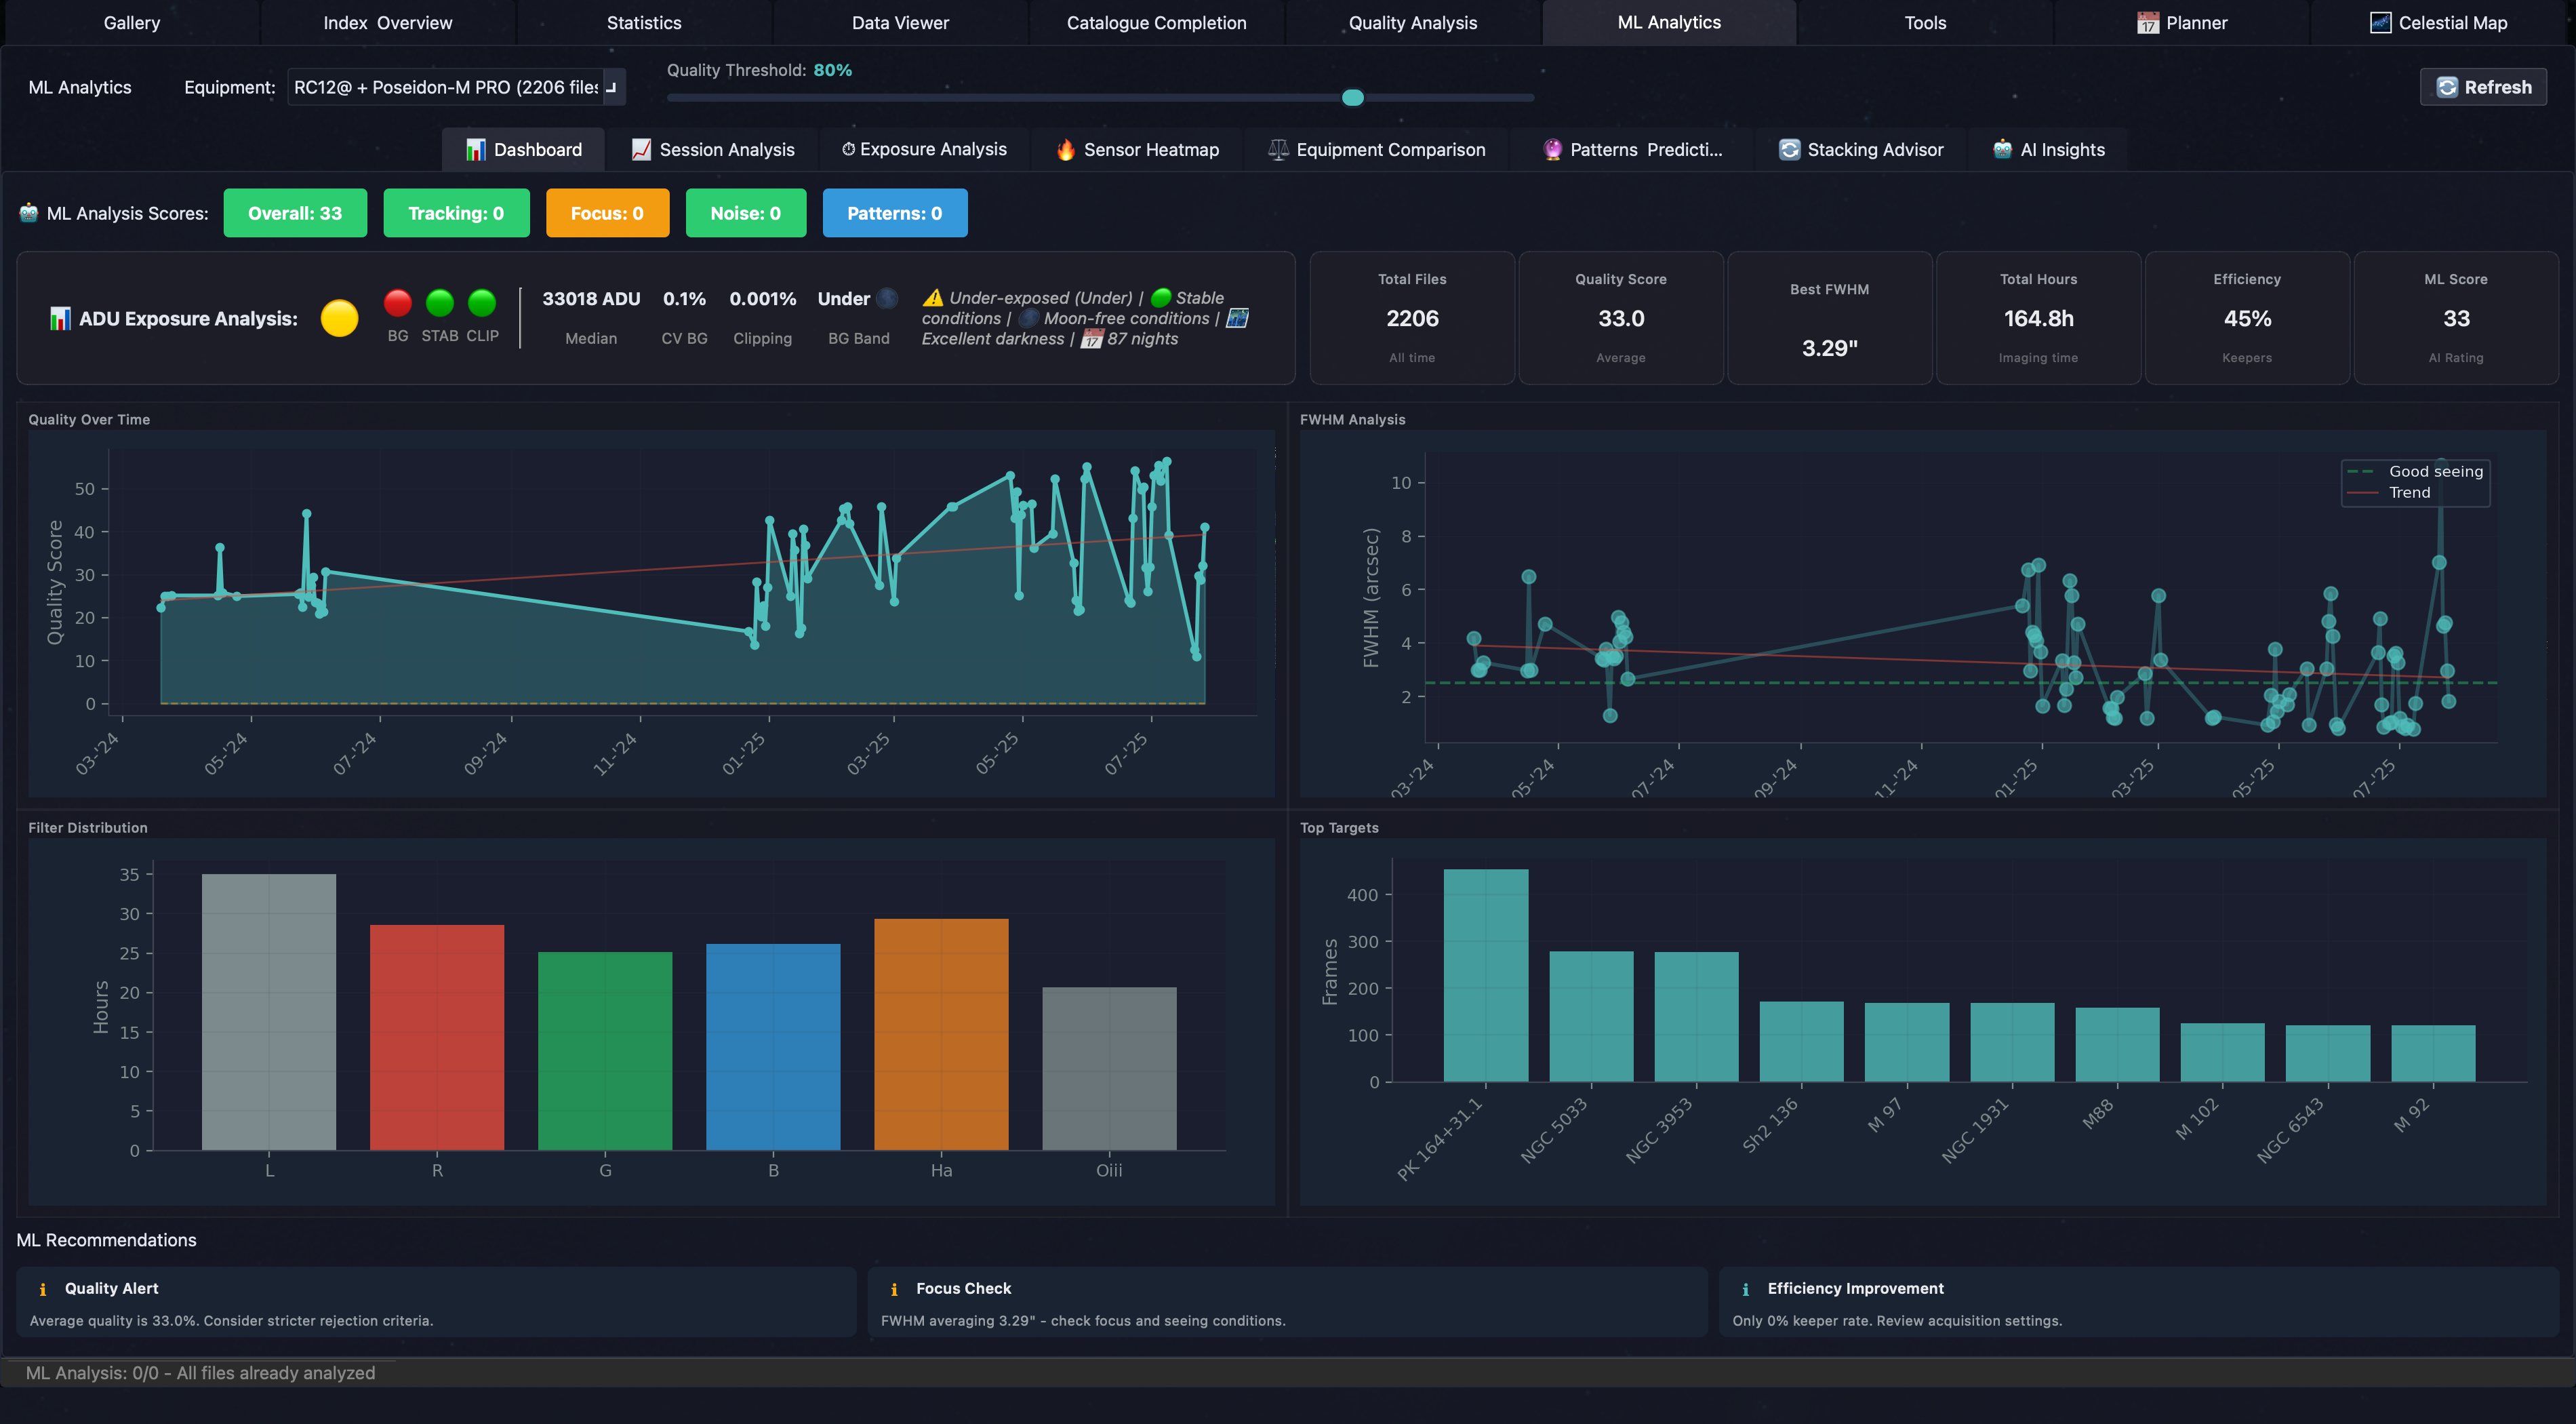Click the Stacking Advisor sync icon
This screenshot has height=1424, width=2576.
point(1789,150)
